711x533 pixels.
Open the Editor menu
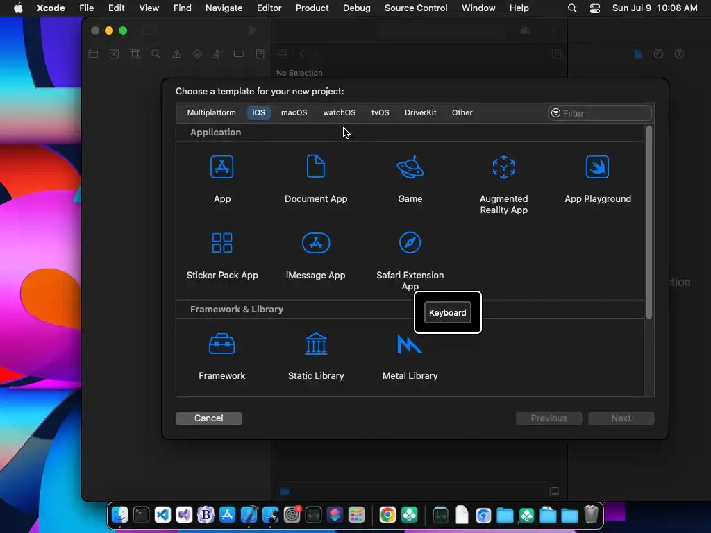(x=269, y=8)
